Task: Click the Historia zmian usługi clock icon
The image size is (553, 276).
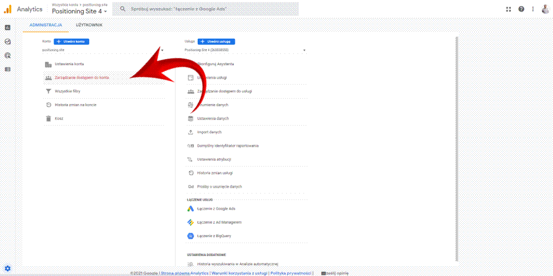Action: (x=191, y=173)
